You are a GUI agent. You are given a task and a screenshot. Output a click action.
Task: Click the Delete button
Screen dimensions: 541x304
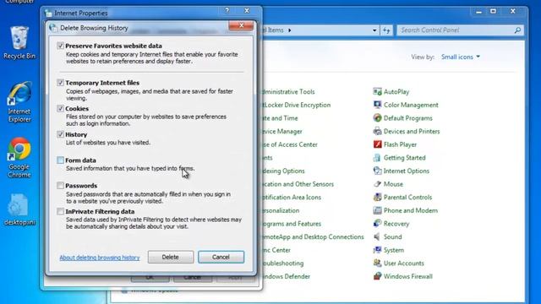[171, 257]
